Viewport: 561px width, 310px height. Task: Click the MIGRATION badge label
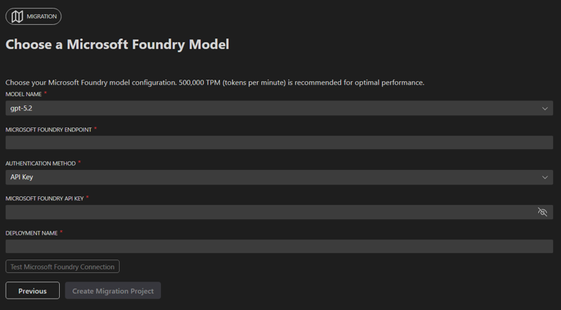(x=41, y=16)
